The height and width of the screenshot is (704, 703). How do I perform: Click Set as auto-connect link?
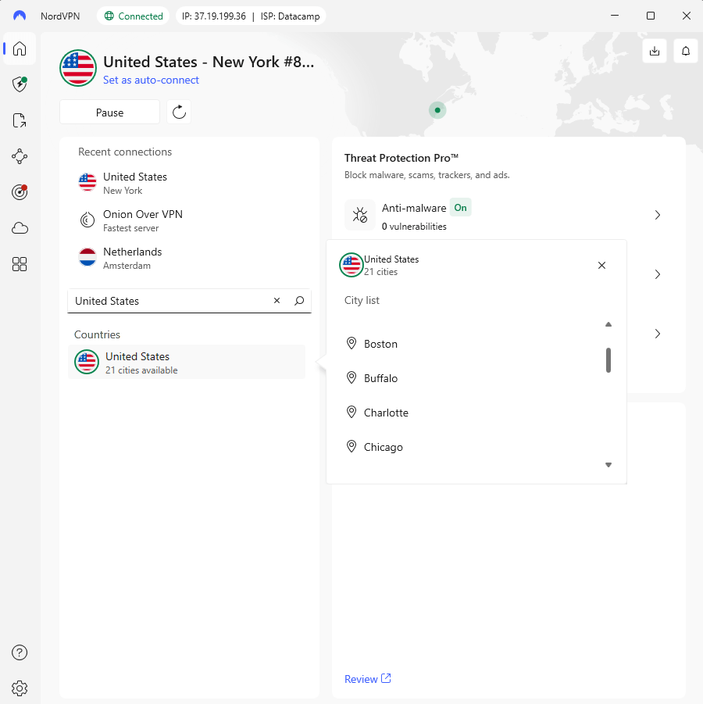pos(151,80)
